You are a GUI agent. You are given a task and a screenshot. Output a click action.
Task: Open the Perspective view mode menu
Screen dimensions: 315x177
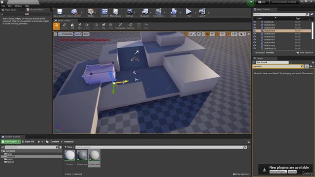point(65,34)
